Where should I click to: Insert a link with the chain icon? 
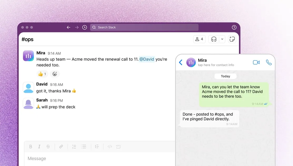(x=61, y=147)
